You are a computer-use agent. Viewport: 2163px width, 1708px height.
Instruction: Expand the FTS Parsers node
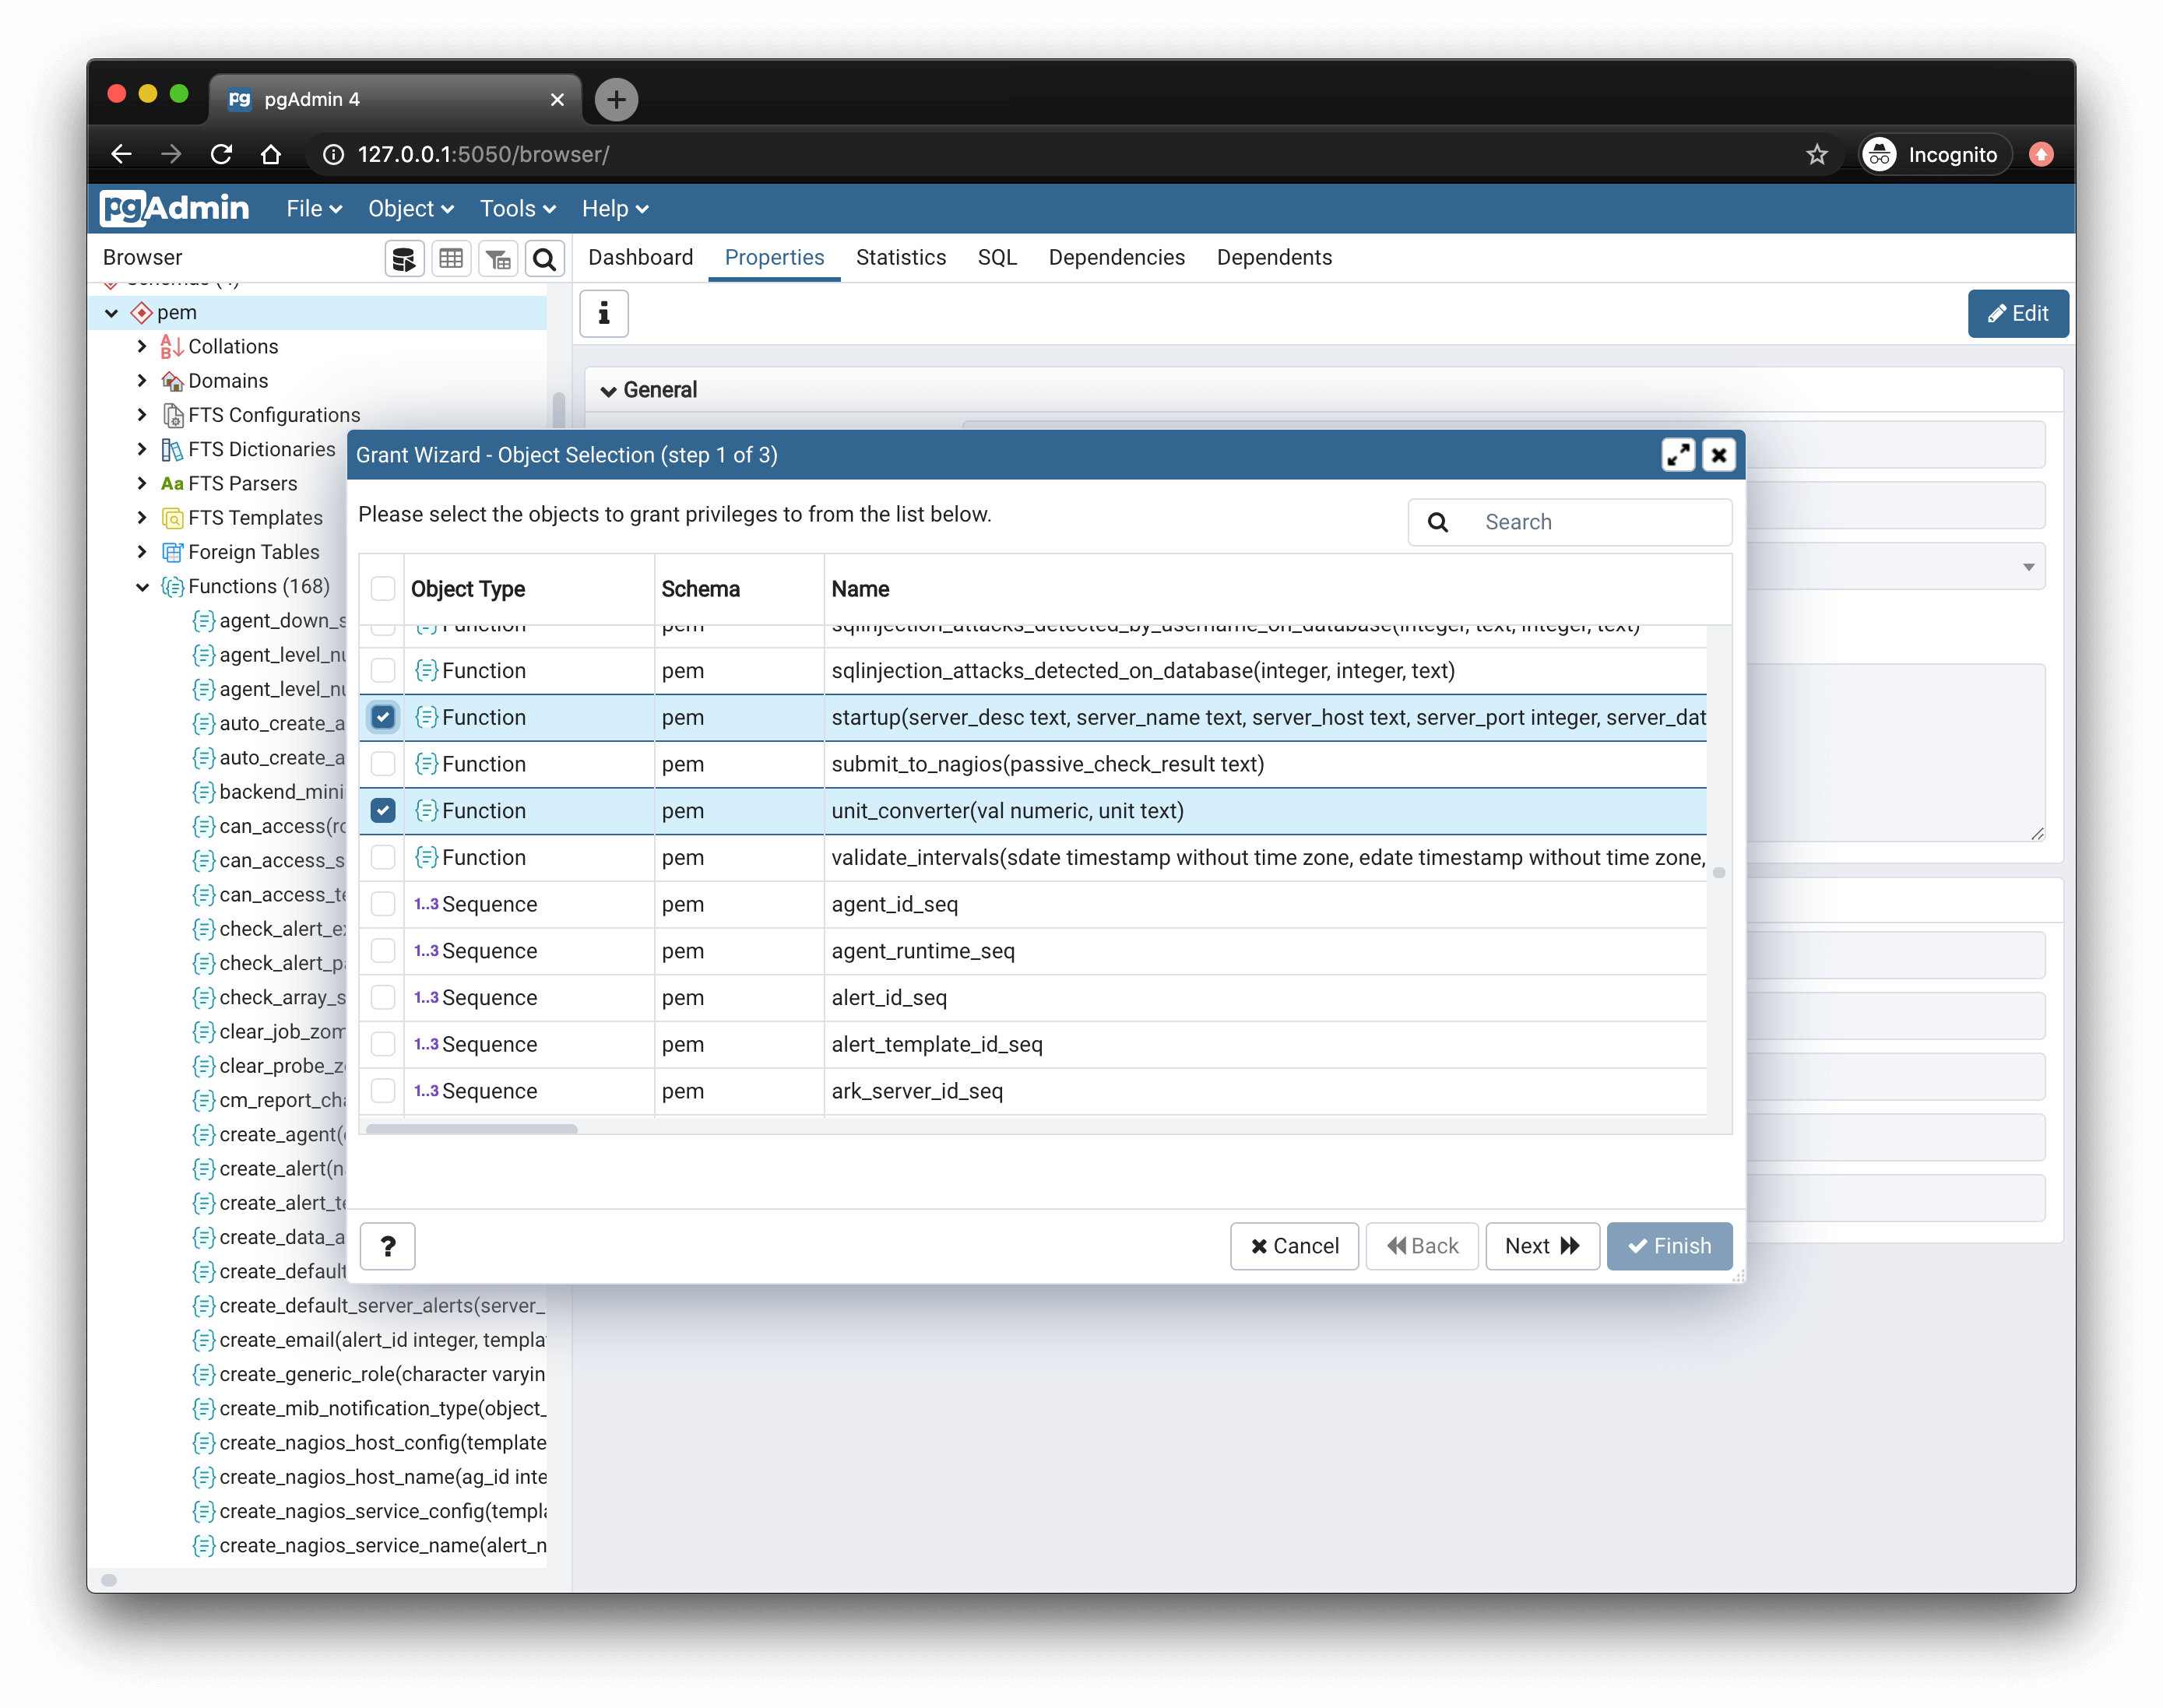142,484
